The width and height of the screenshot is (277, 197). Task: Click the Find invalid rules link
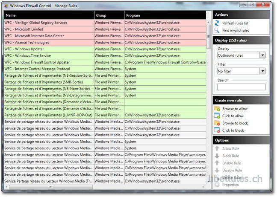coord(236,30)
